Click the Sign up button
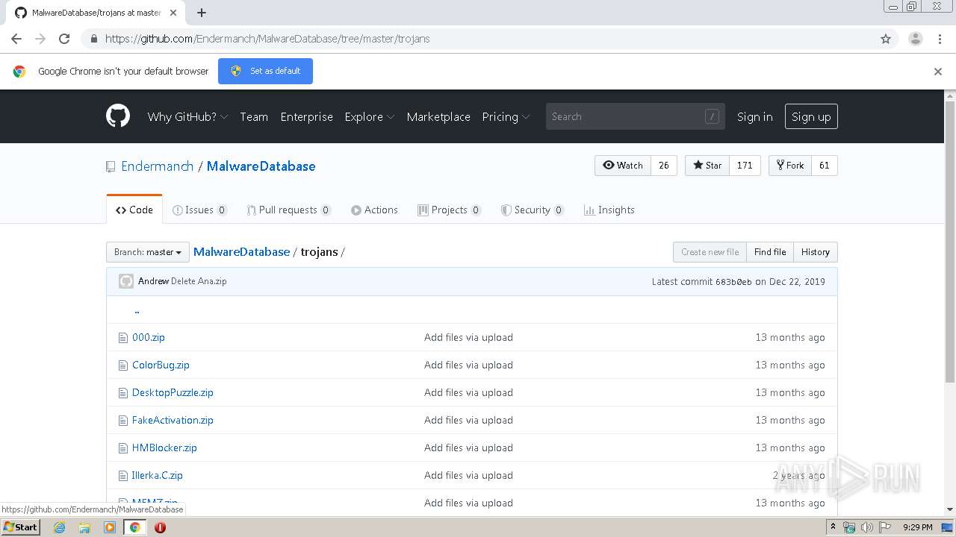The height and width of the screenshot is (537, 956). [811, 116]
